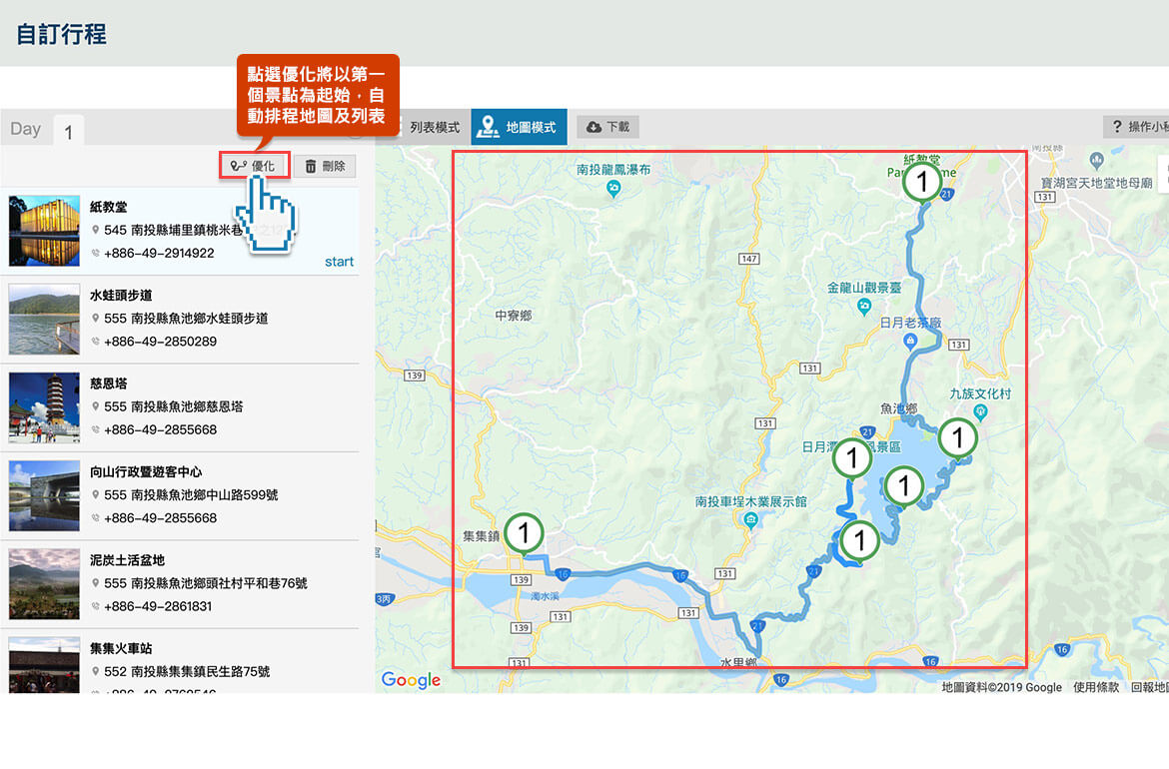Click the address 555 南投縣魚池鄉慈恩塔
The height and width of the screenshot is (769, 1169).
(174, 406)
